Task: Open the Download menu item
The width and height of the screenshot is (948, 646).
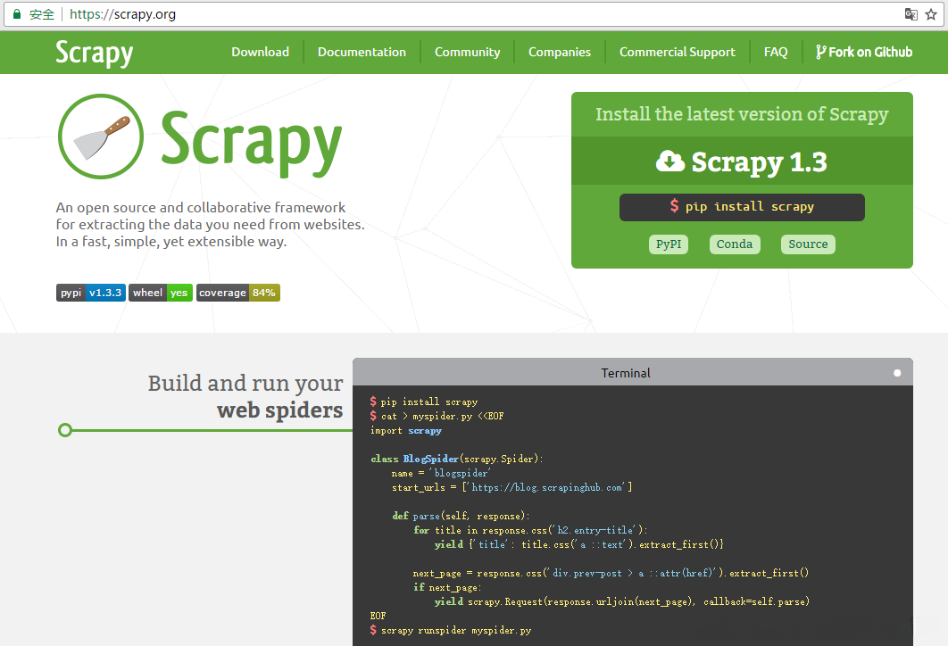Action: pyautogui.click(x=260, y=52)
